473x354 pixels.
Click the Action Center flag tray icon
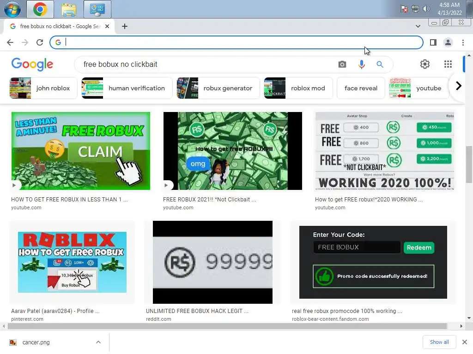tap(404, 9)
